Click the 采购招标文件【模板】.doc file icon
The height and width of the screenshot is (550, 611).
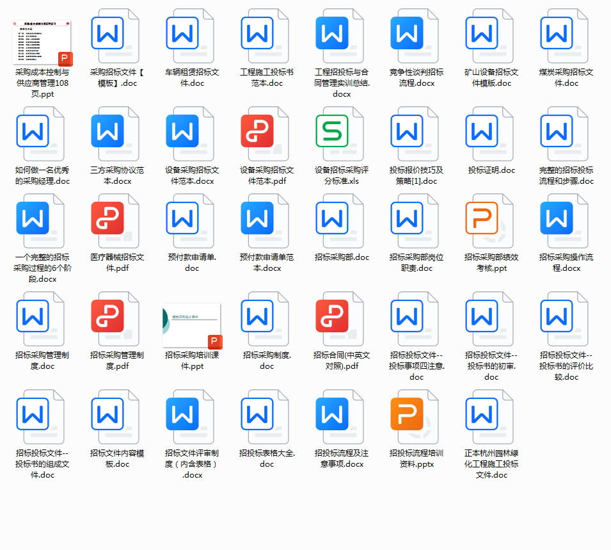pyautogui.click(x=115, y=36)
